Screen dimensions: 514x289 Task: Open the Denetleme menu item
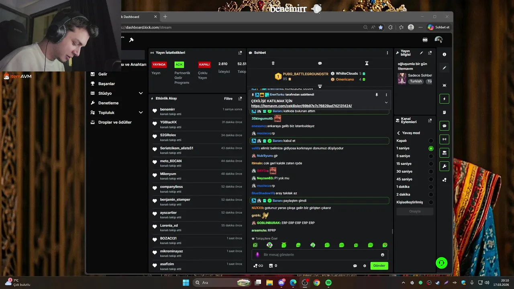108,103
